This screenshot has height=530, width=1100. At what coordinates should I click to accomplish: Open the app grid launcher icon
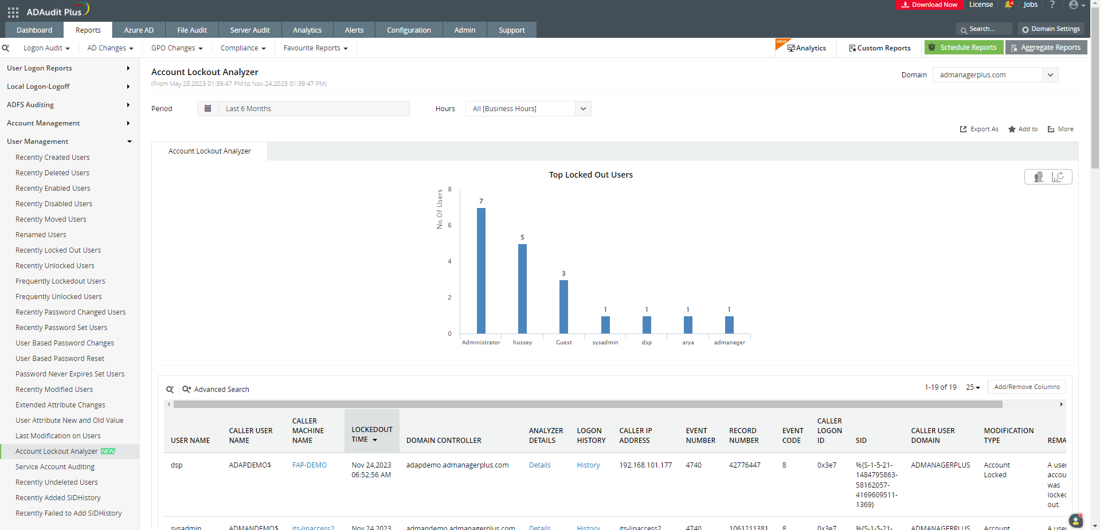[x=13, y=12]
